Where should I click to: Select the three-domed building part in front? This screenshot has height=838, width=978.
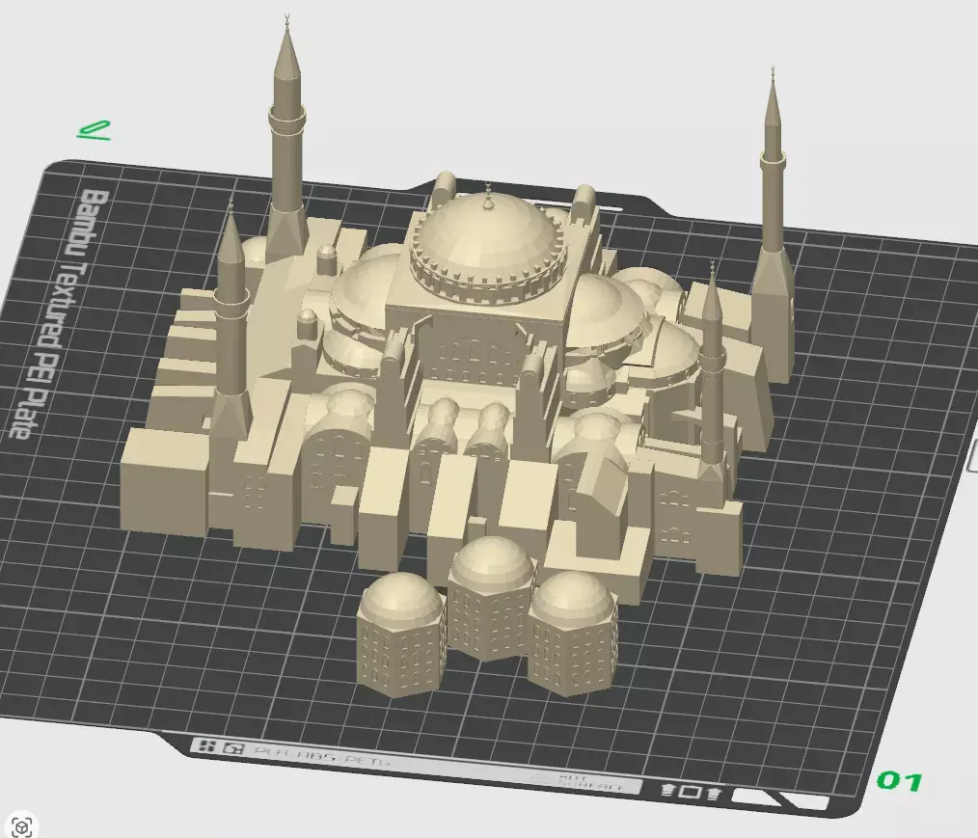[487, 618]
